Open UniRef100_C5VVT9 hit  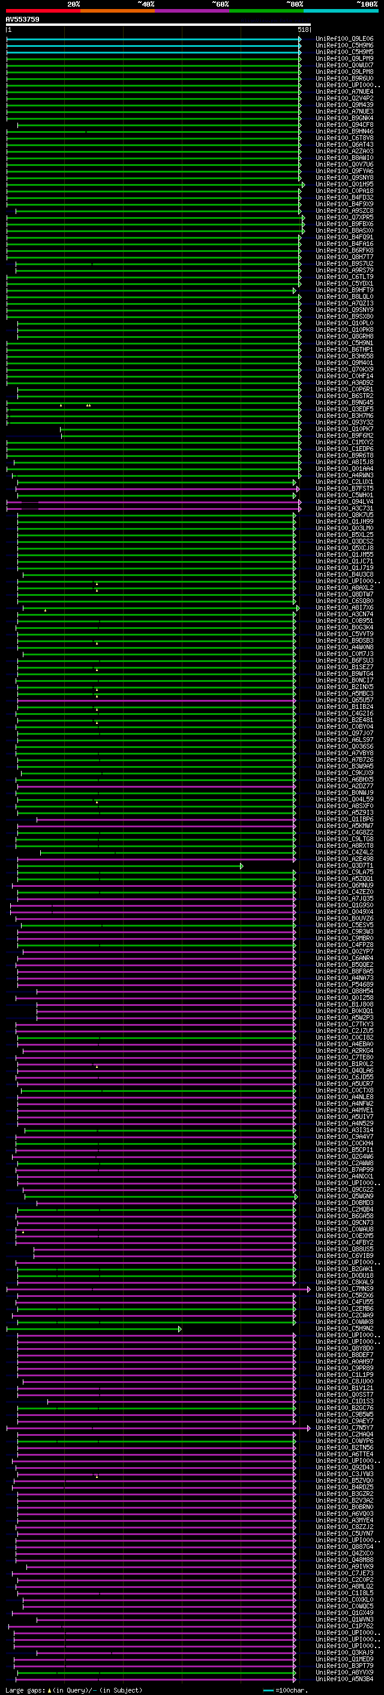pos(344,634)
